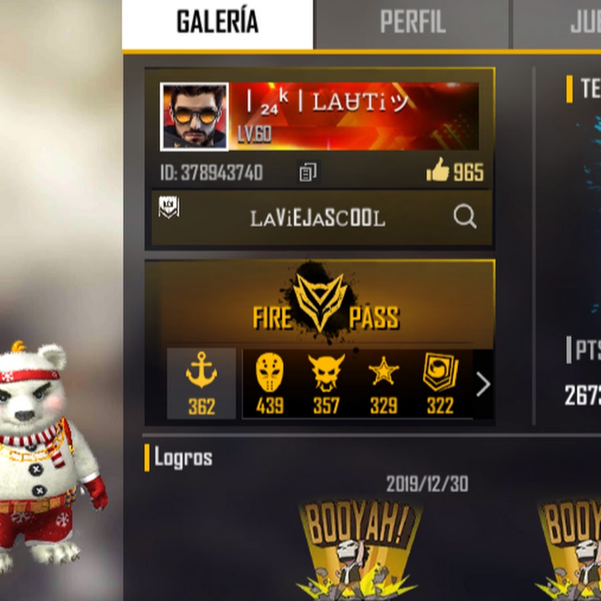Open the guild emblem icon beside LaViEJaSc00L
Image resolution: width=601 pixels, height=601 pixels.
coord(169,207)
